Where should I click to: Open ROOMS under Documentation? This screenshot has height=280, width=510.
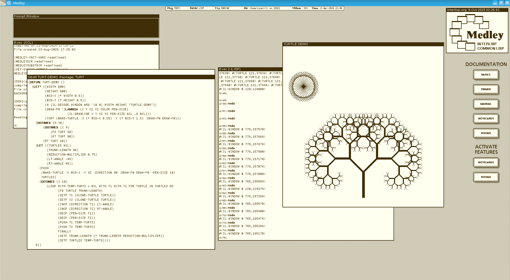(486, 133)
